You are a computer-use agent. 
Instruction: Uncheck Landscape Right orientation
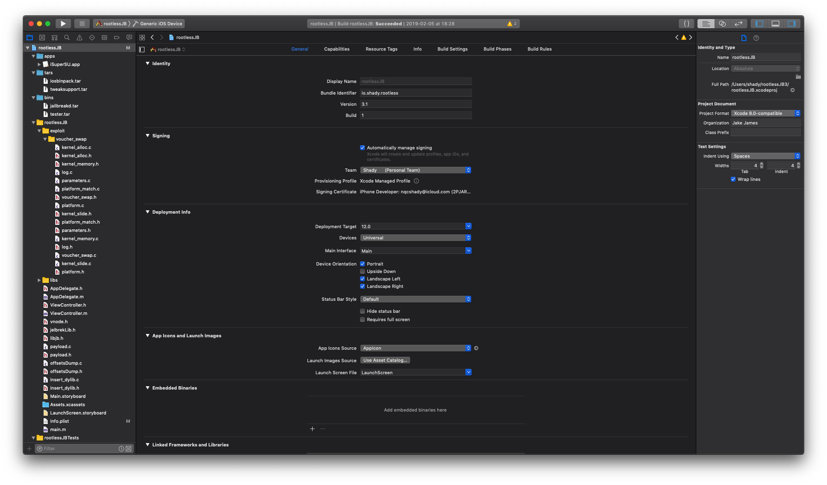click(x=362, y=286)
